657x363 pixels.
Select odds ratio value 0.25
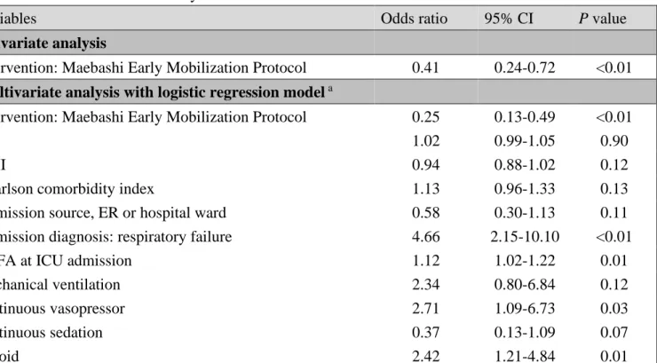point(425,116)
